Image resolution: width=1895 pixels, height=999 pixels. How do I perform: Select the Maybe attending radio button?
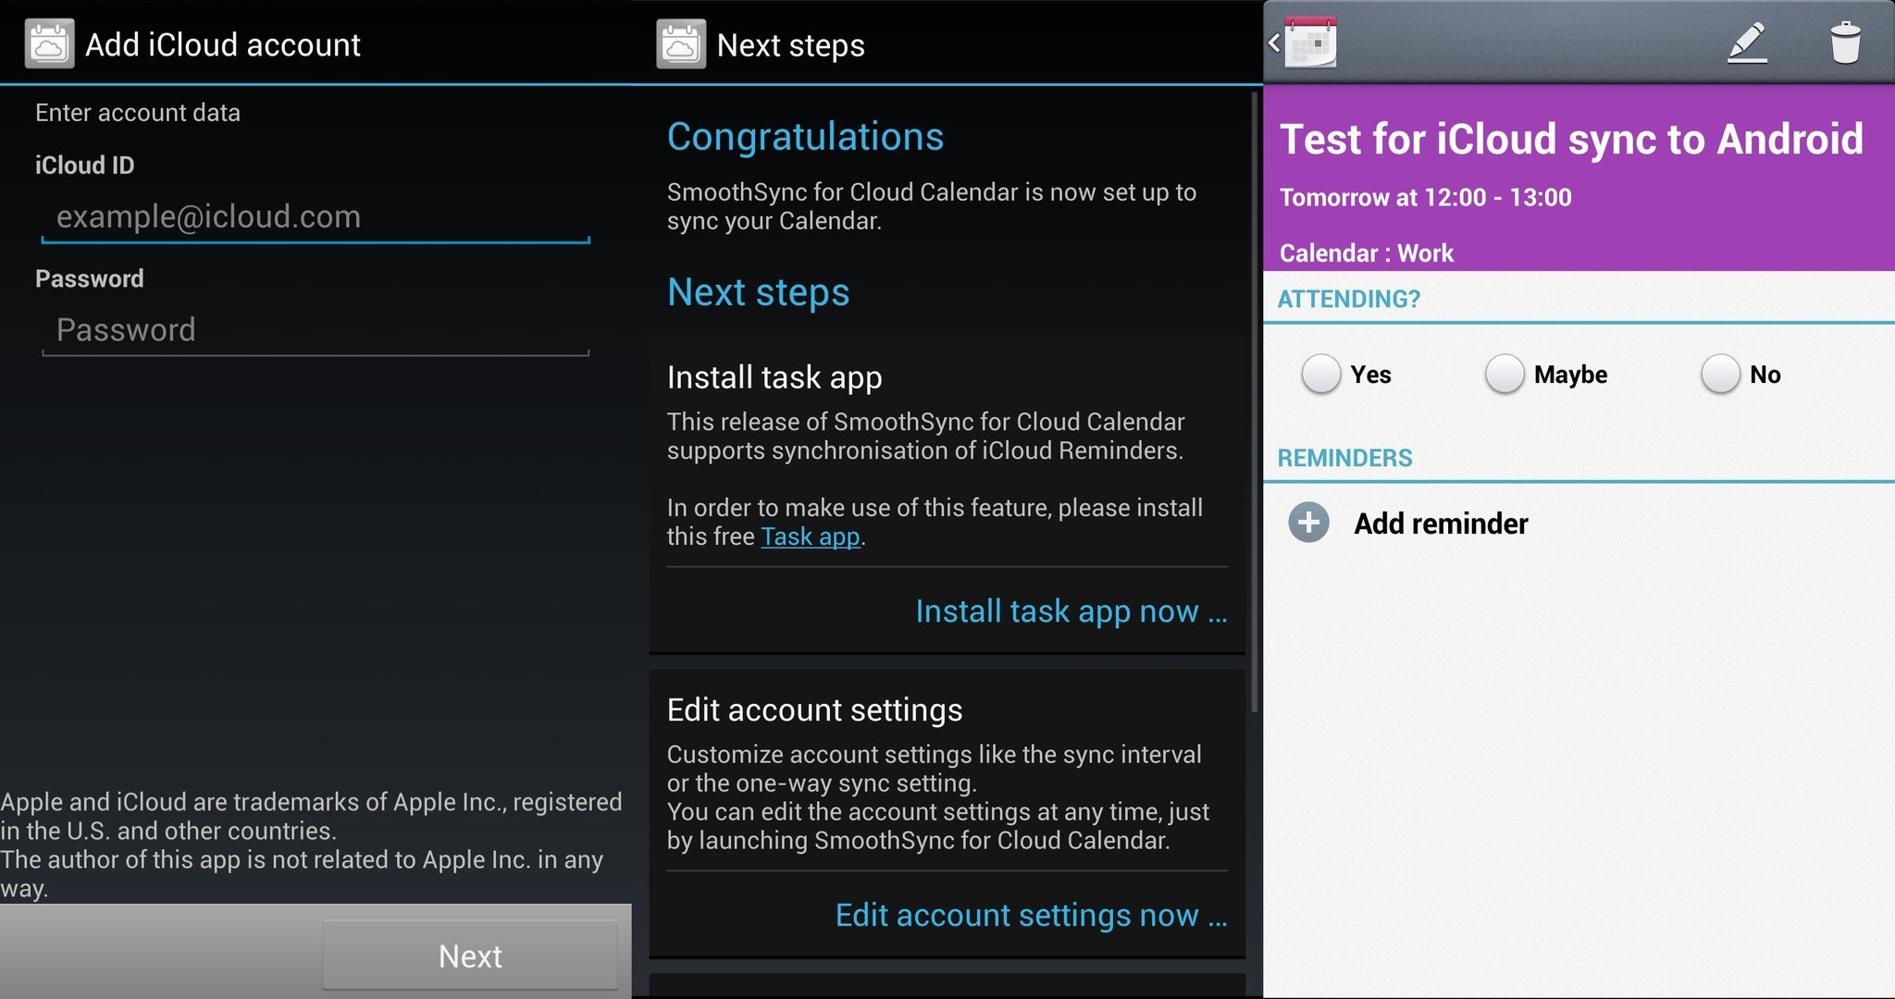click(x=1505, y=374)
